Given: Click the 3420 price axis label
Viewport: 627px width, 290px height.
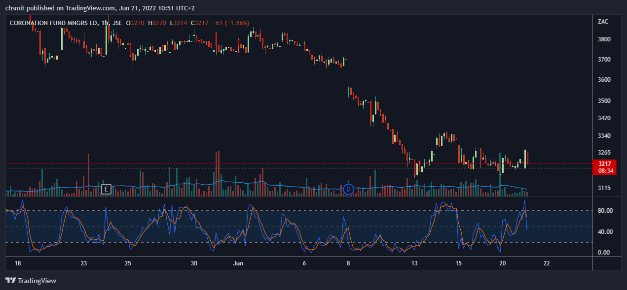Looking at the screenshot, I should [604, 118].
